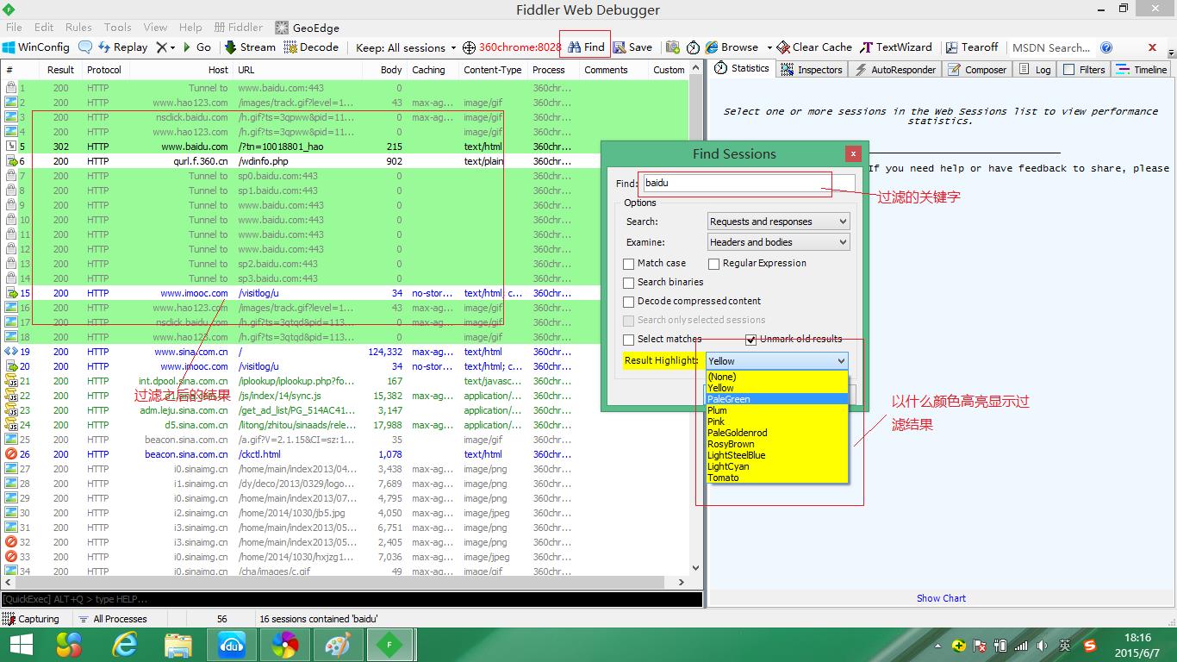Select PaleGreen highlight color option
The image size is (1177, 662).
tap(776, 399)
